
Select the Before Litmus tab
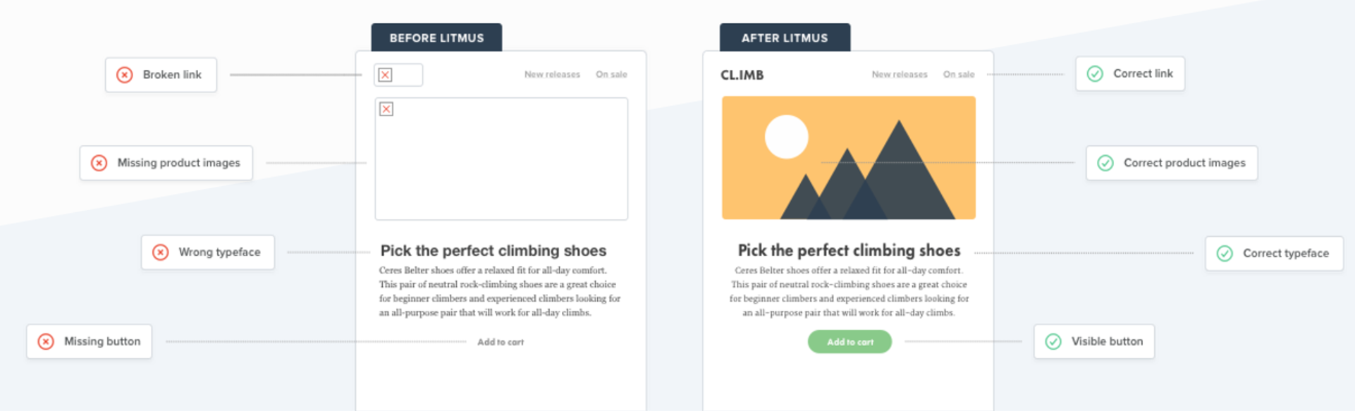point(436,38)
